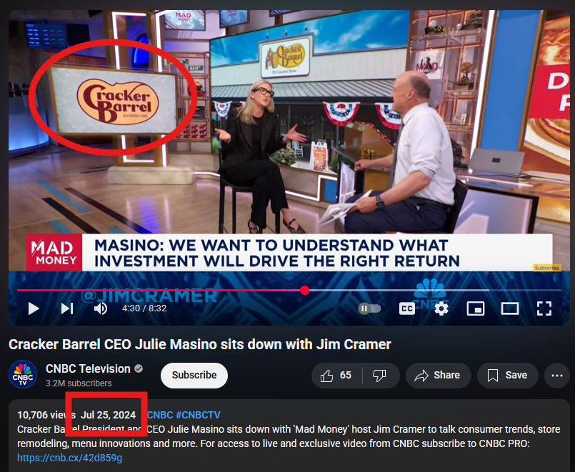Click the Jul 25, 2024 upload date
This screenshot has height=472, width=575.
tap(108, 415)
